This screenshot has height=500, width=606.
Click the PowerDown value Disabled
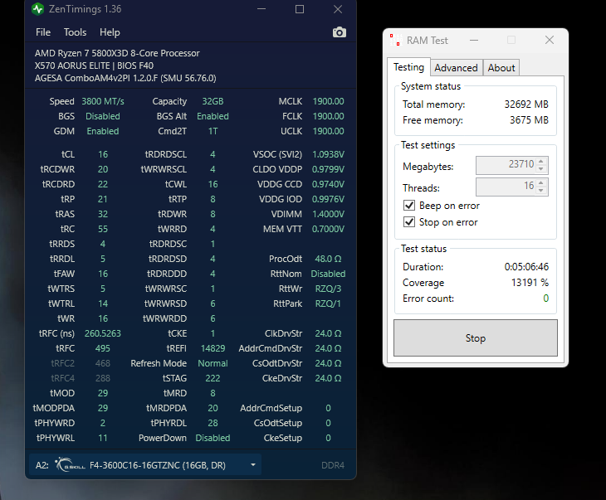(x=213, y=438)
